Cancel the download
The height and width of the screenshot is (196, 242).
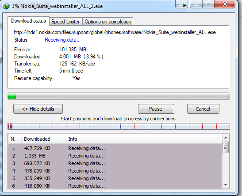click(203, 109)
